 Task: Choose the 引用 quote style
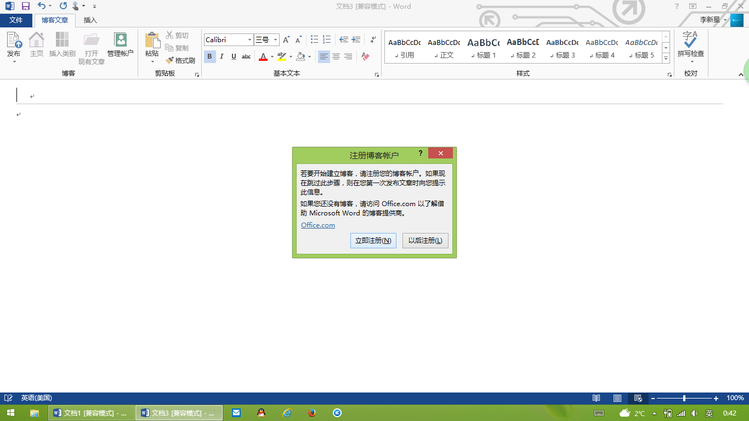click(405, 48)
